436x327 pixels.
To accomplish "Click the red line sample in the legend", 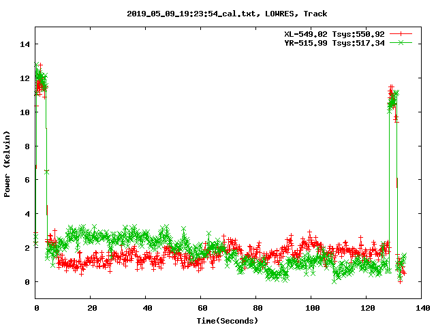I will (401, 34).
